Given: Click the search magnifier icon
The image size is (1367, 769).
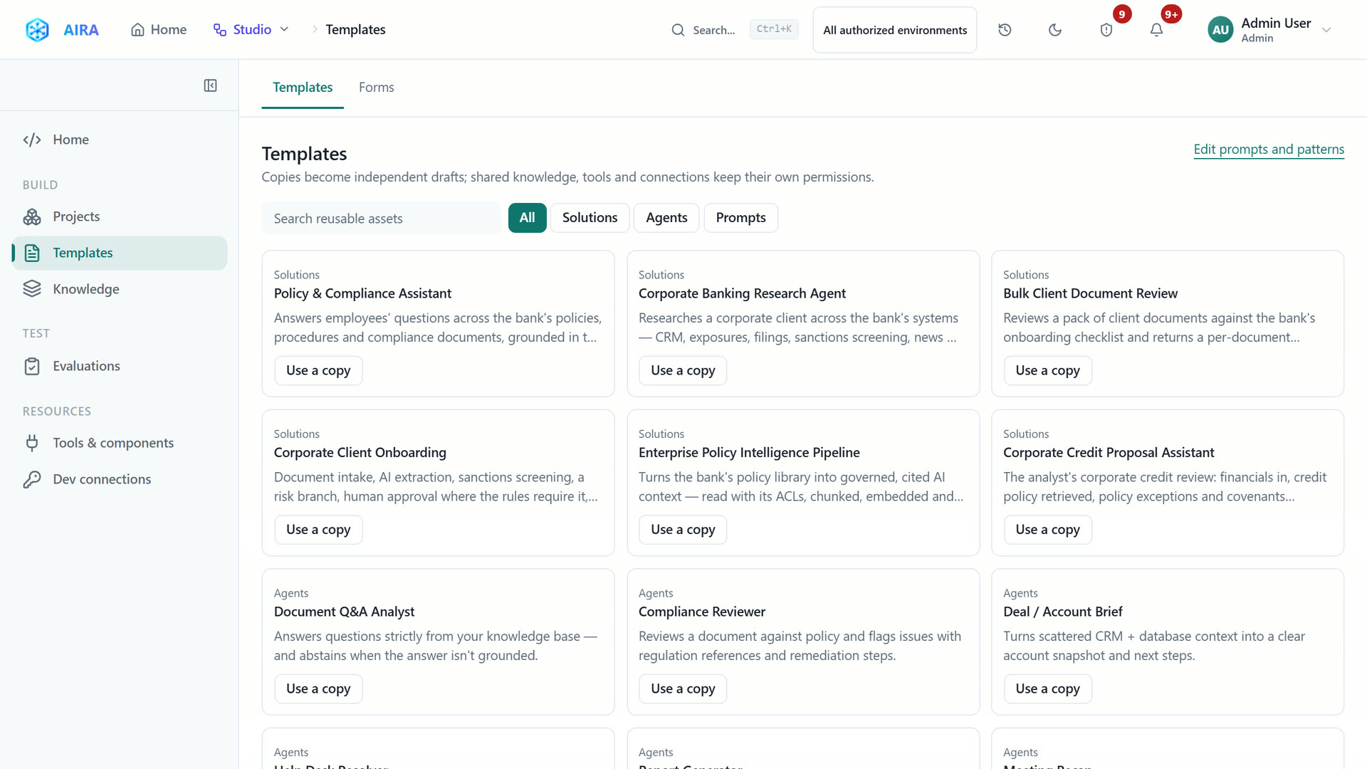Looking at the screenshot, I should click(678, 30).
